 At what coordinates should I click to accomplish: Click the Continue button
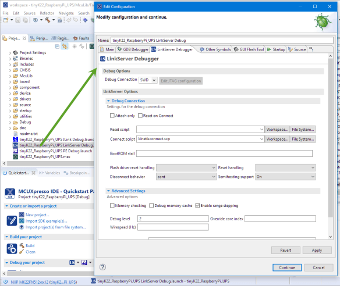click(x=287, y=267)
